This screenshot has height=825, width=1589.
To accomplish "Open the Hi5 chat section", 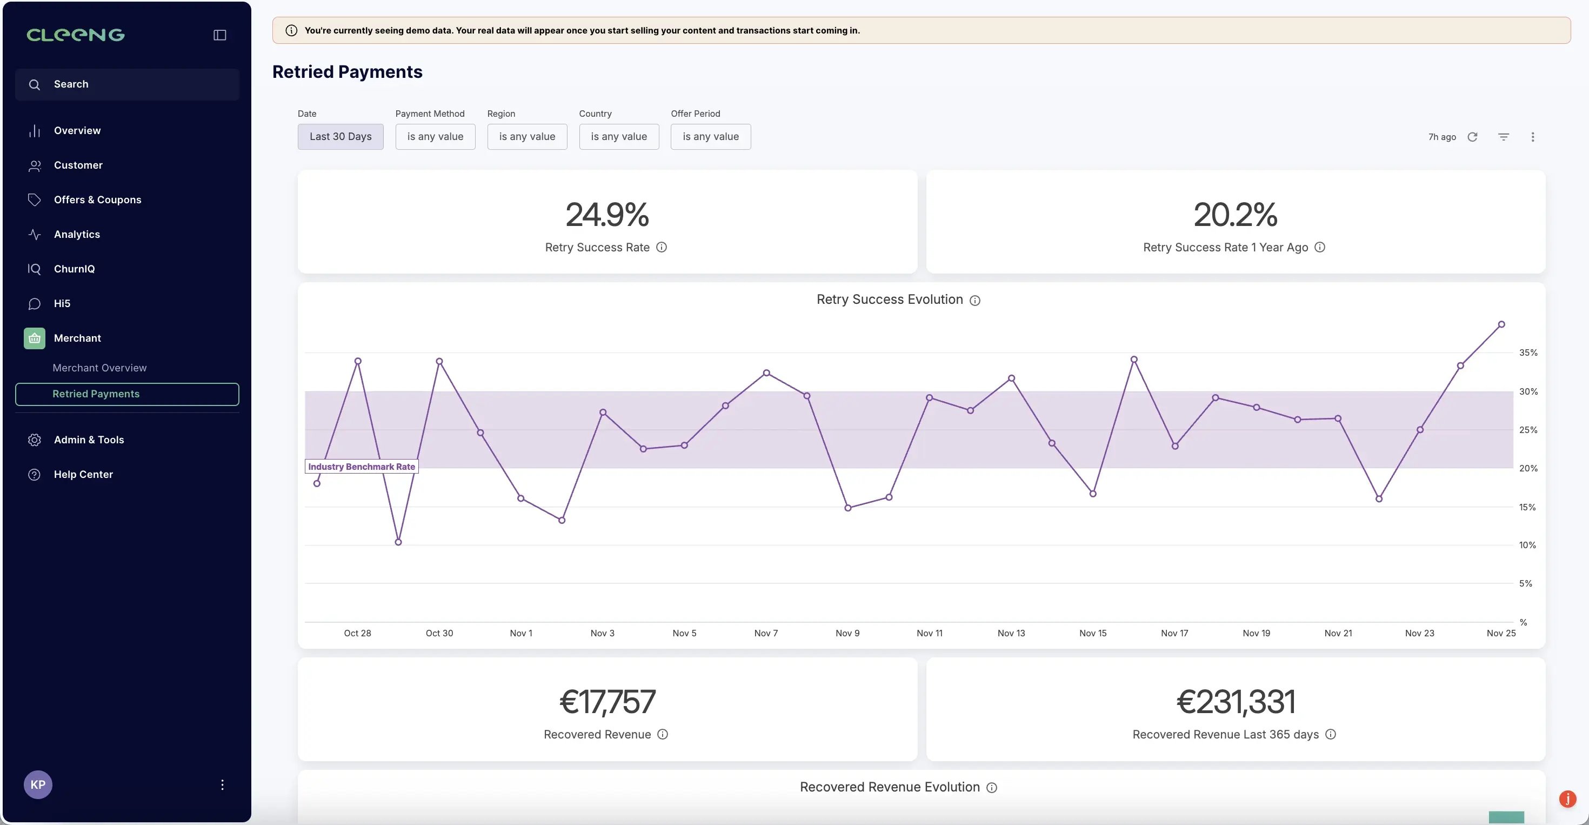I will (x=63, y=303).
